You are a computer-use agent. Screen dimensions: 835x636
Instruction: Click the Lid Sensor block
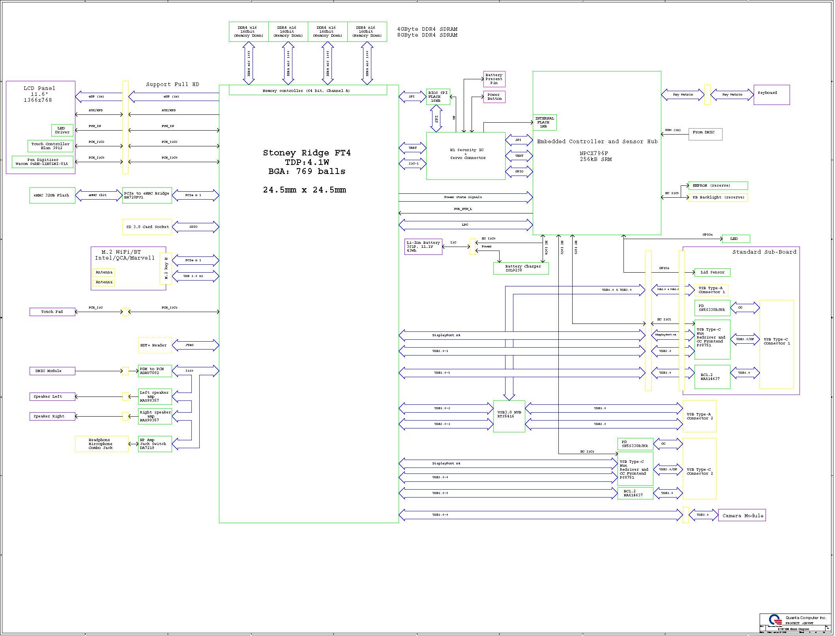pos(712,272)
